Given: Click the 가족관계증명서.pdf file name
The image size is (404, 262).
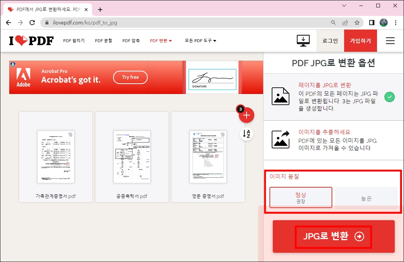Looking at the screenshot, I should (x=56, y=196).
